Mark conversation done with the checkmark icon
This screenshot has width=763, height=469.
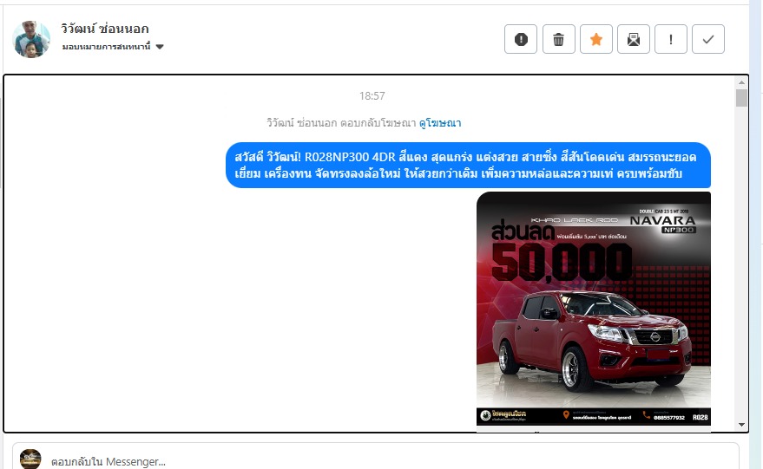(x=708, y=39)
